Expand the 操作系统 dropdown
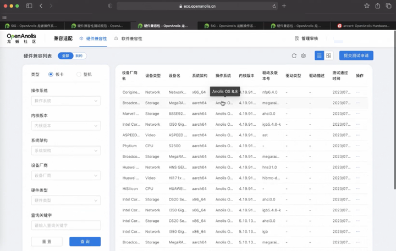The width and height of the screenshot is (396, 251). coord(66,101)
